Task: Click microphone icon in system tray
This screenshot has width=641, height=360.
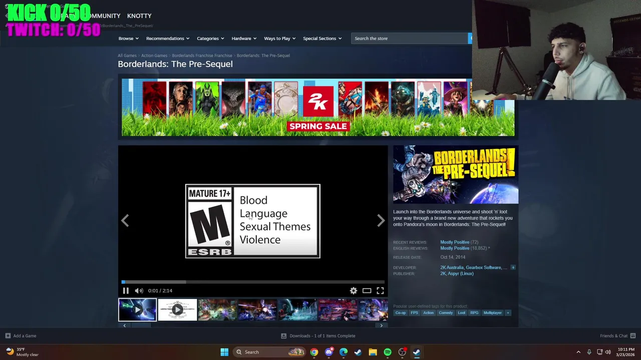Action: coord(589,352)
